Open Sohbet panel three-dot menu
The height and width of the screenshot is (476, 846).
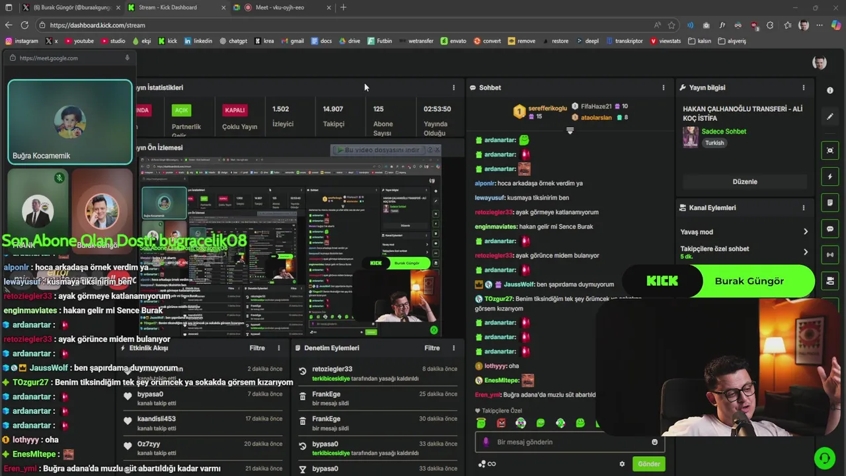(664, 87)
